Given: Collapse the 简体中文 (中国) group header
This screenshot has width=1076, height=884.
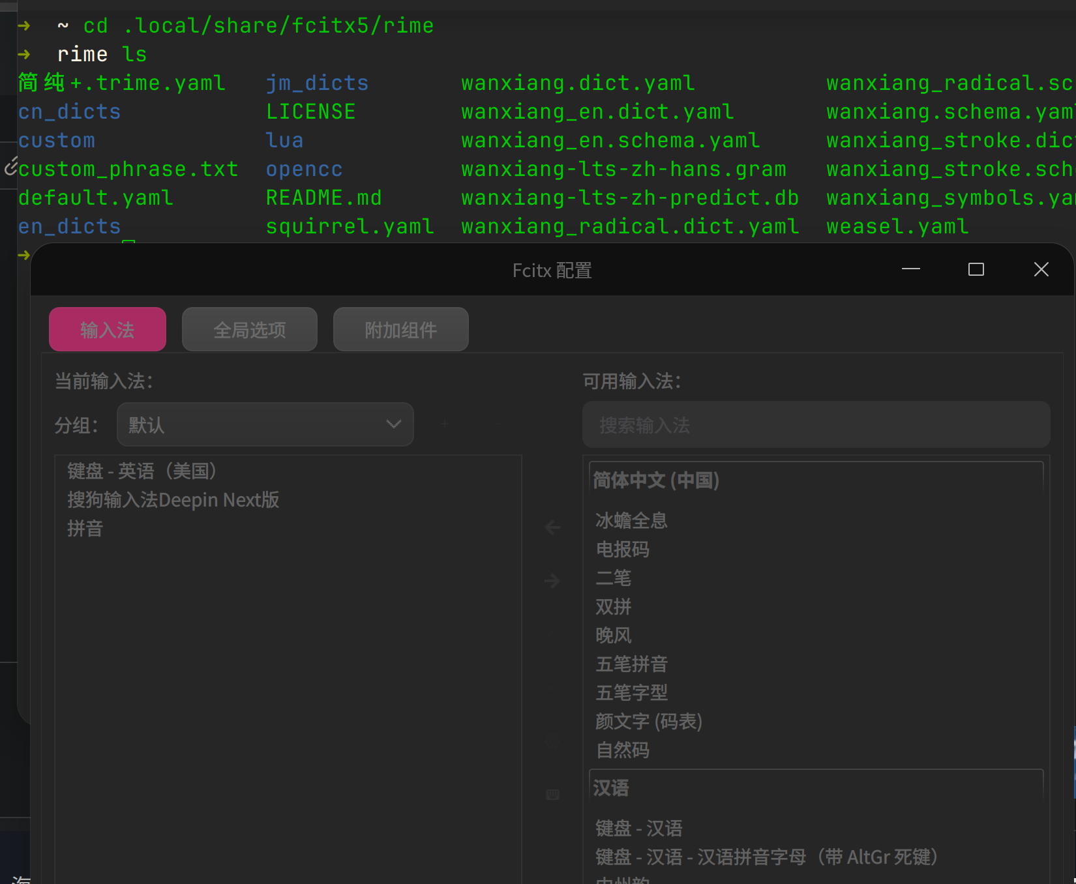Looking at the screenshot, I should [816, 480].
